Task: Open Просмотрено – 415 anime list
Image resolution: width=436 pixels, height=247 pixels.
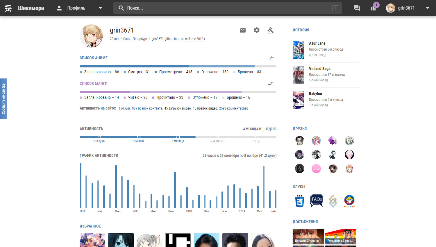Action: pos(175,72)
